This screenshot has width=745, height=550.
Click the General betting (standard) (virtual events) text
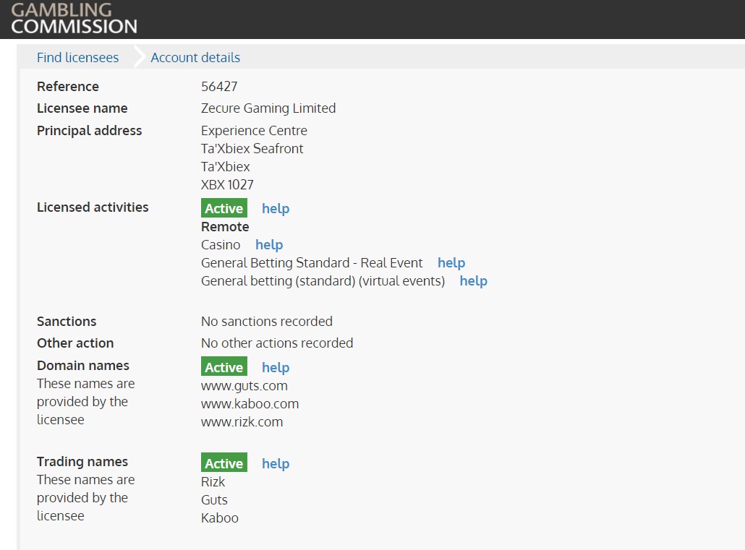pyautogui.click(x=323, y=280)
